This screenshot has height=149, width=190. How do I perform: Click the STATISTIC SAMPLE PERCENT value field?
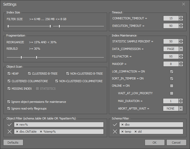click(171, 41)
